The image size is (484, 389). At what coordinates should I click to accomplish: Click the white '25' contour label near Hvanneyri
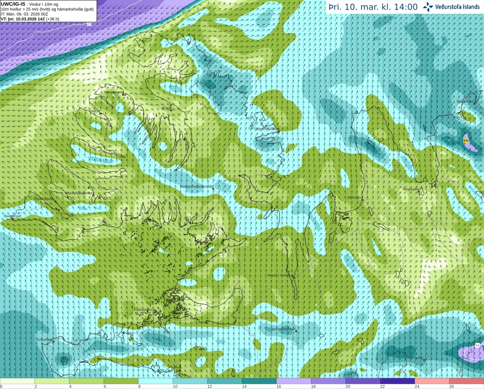click(478, 346)
